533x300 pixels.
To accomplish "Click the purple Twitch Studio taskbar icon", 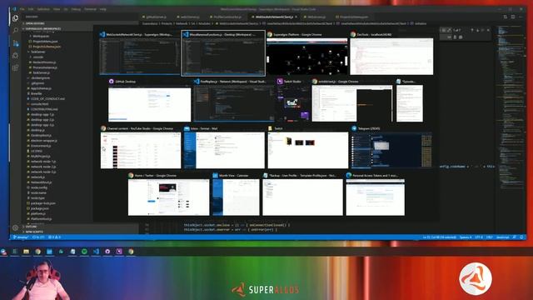I will [119, 252].
